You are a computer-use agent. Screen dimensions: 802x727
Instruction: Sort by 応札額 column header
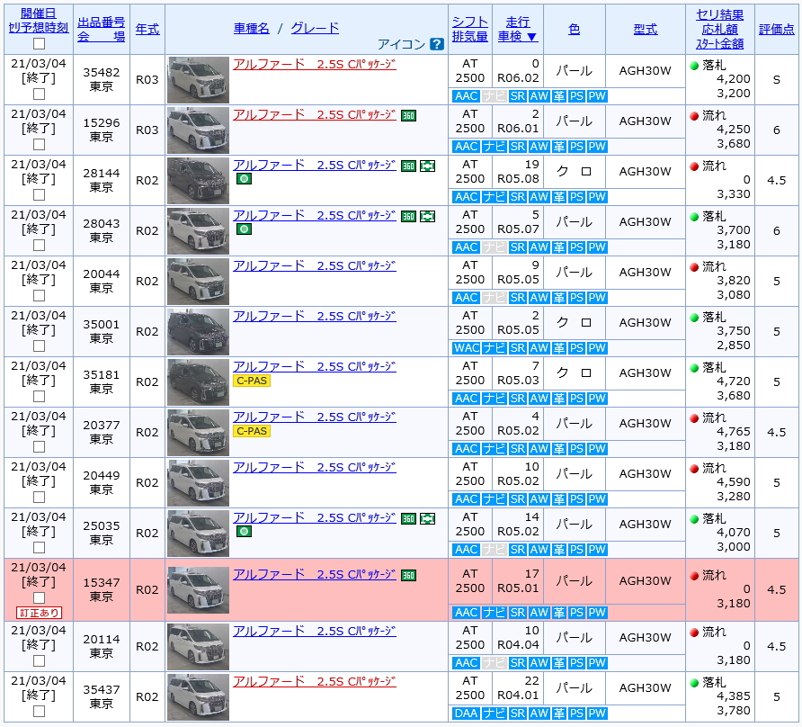pos(719,29)
